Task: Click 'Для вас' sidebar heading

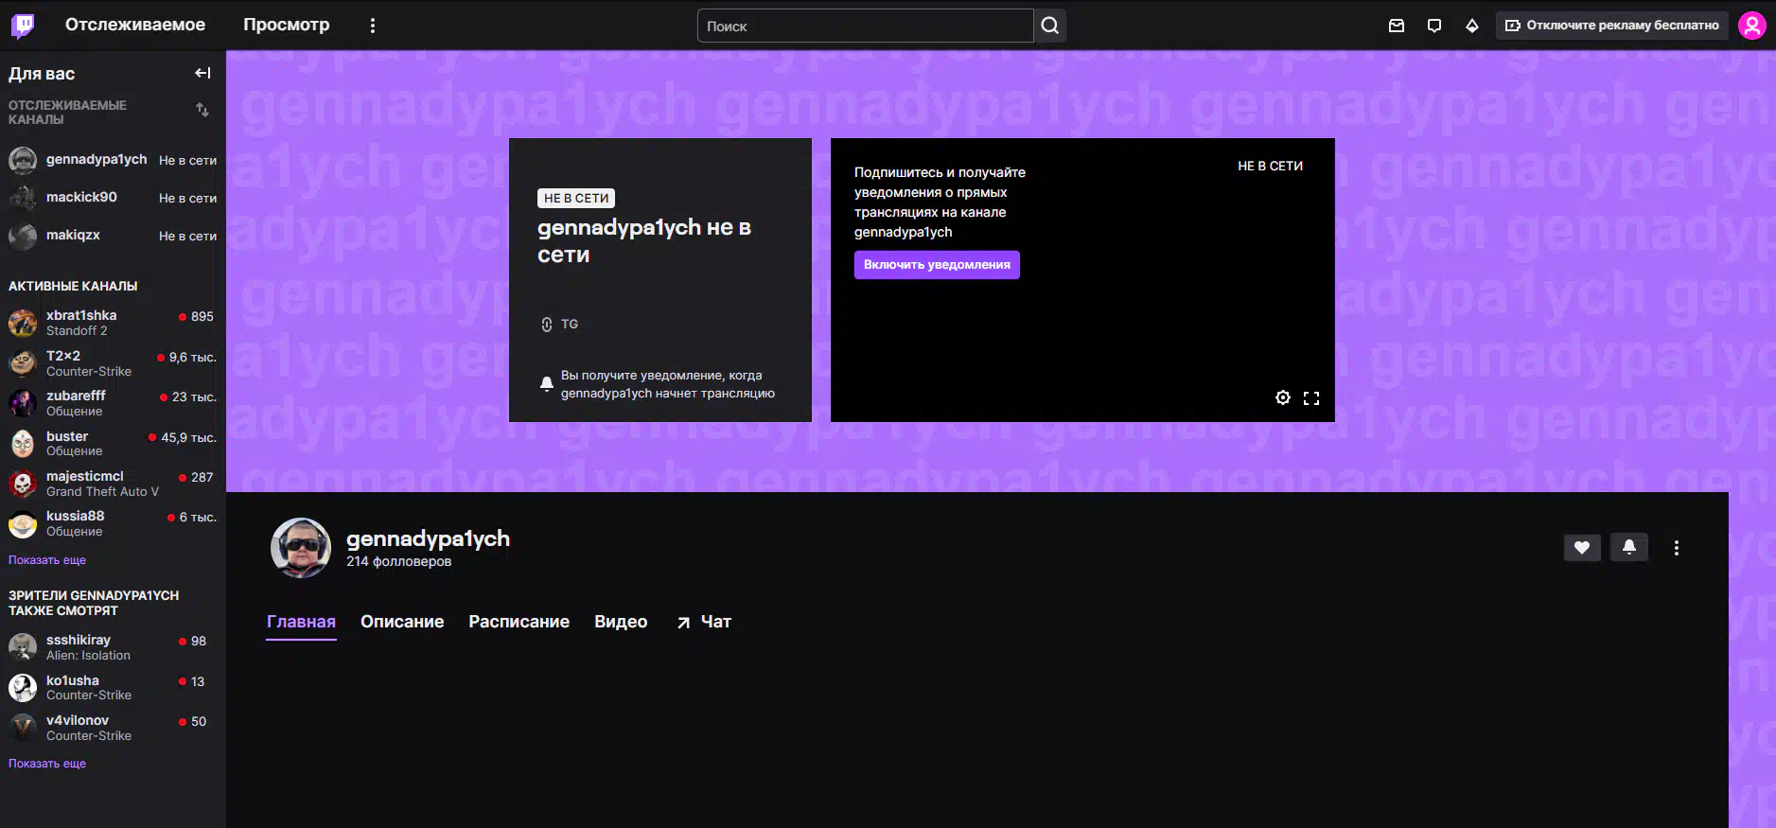Action: coord(42,74)
